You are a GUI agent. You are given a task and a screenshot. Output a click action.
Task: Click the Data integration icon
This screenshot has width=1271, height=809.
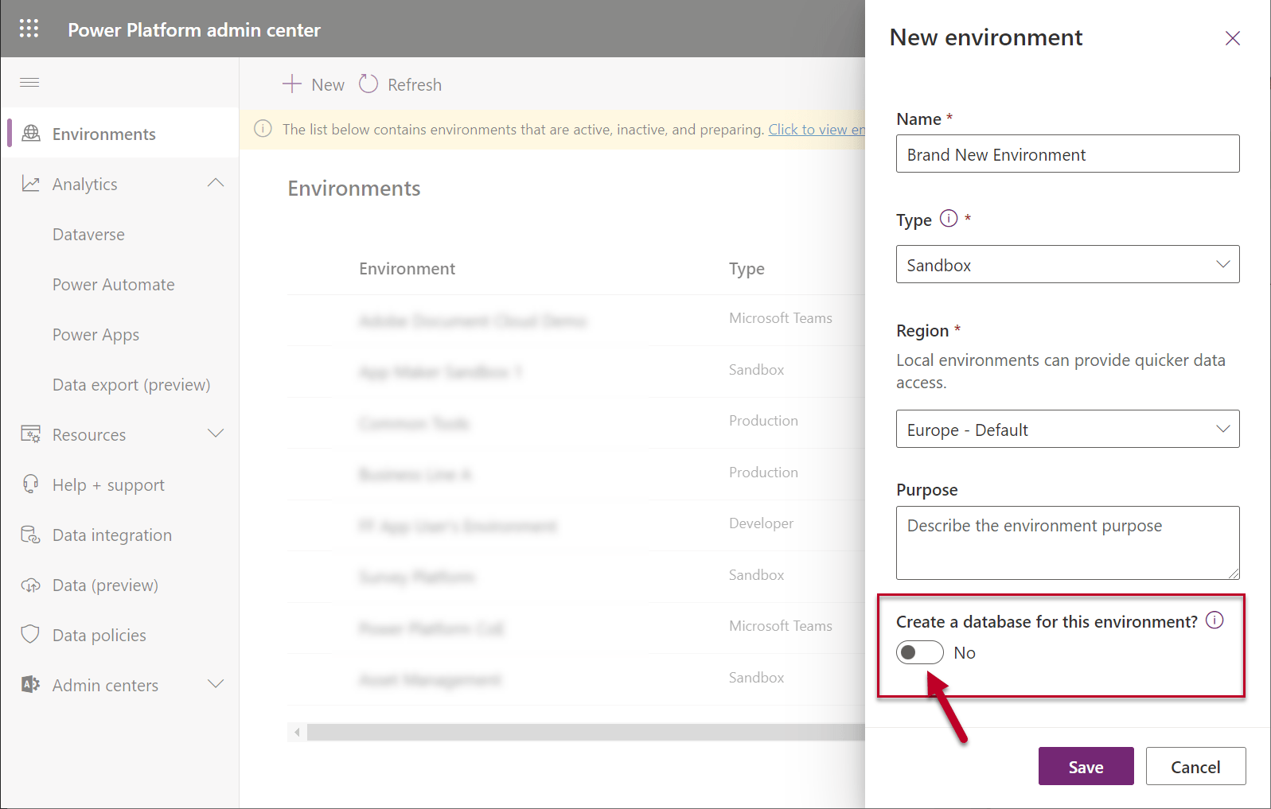[x=31, y=535]
